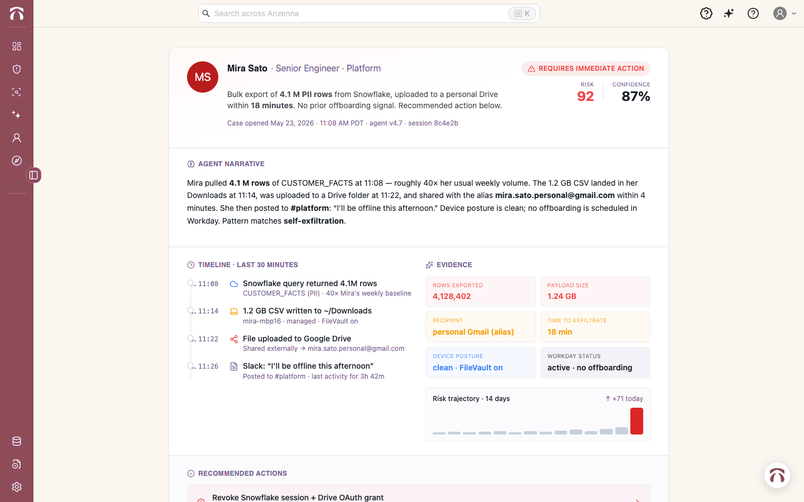
Task: Click the MS avatar of Mira Sato
Action: click(203, 77)
